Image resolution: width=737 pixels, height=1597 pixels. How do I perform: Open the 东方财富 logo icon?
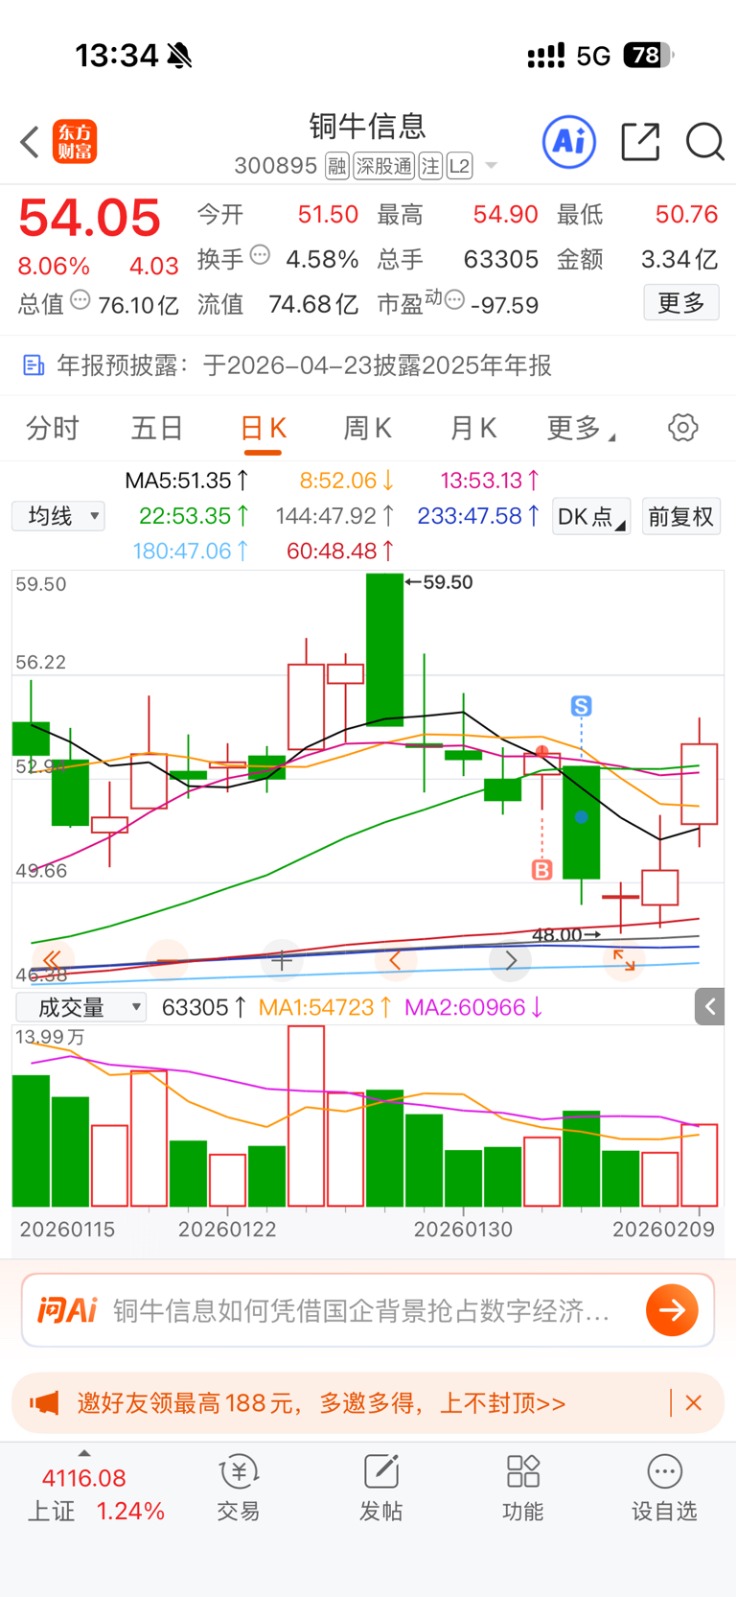pos(75,142)
